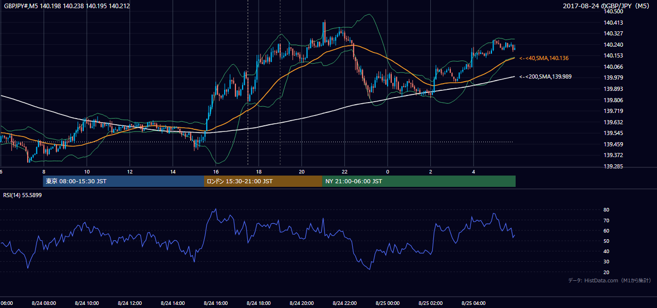Image resolution: width=657 pixels, height=308 pixels.
Task: Click the RSI scale value 20
Action: (x=607, y=272)
